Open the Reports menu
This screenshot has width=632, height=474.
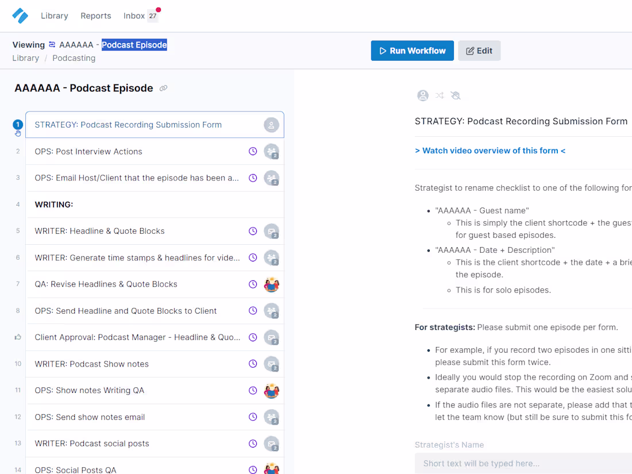96,16
